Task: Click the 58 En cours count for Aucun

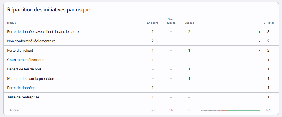Action: tap(153, 110)
